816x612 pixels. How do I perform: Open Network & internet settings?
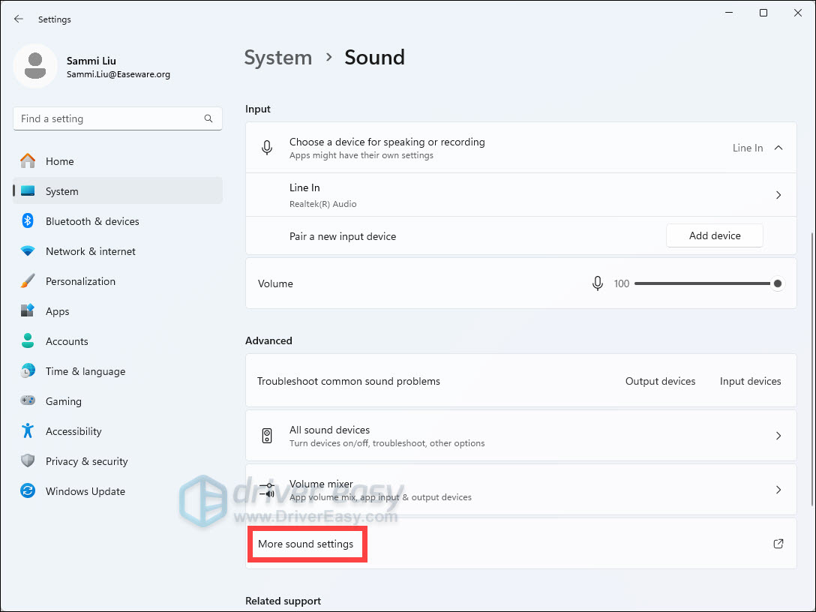point(90,251)
